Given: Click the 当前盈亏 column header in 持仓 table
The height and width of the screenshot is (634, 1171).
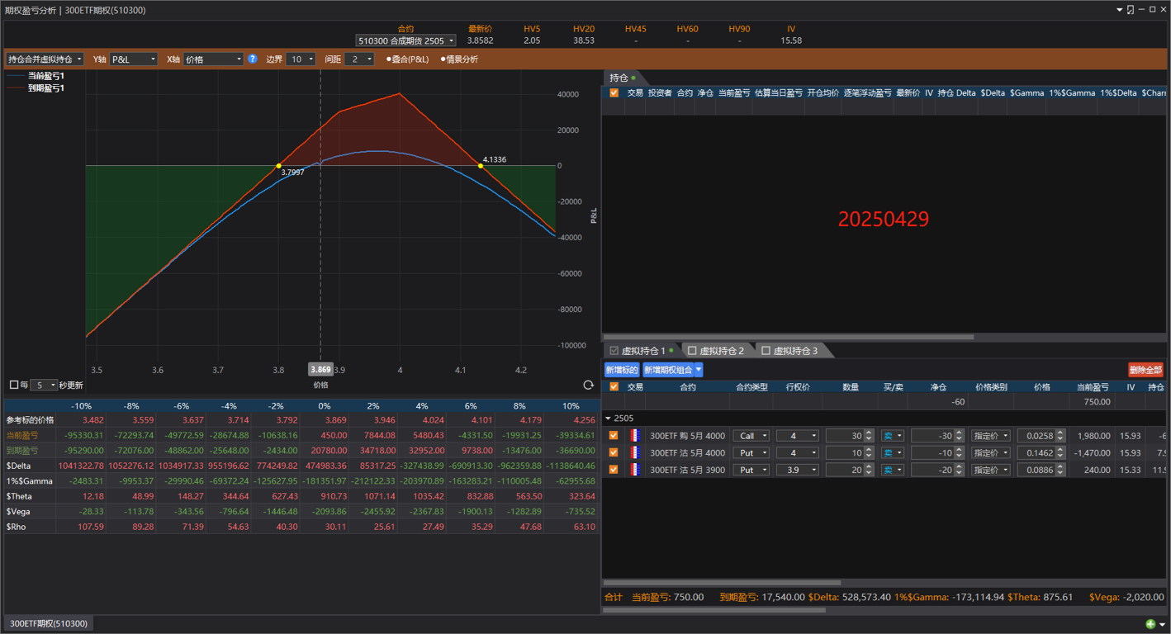Looking at the screenshot, I should (734, 93).
